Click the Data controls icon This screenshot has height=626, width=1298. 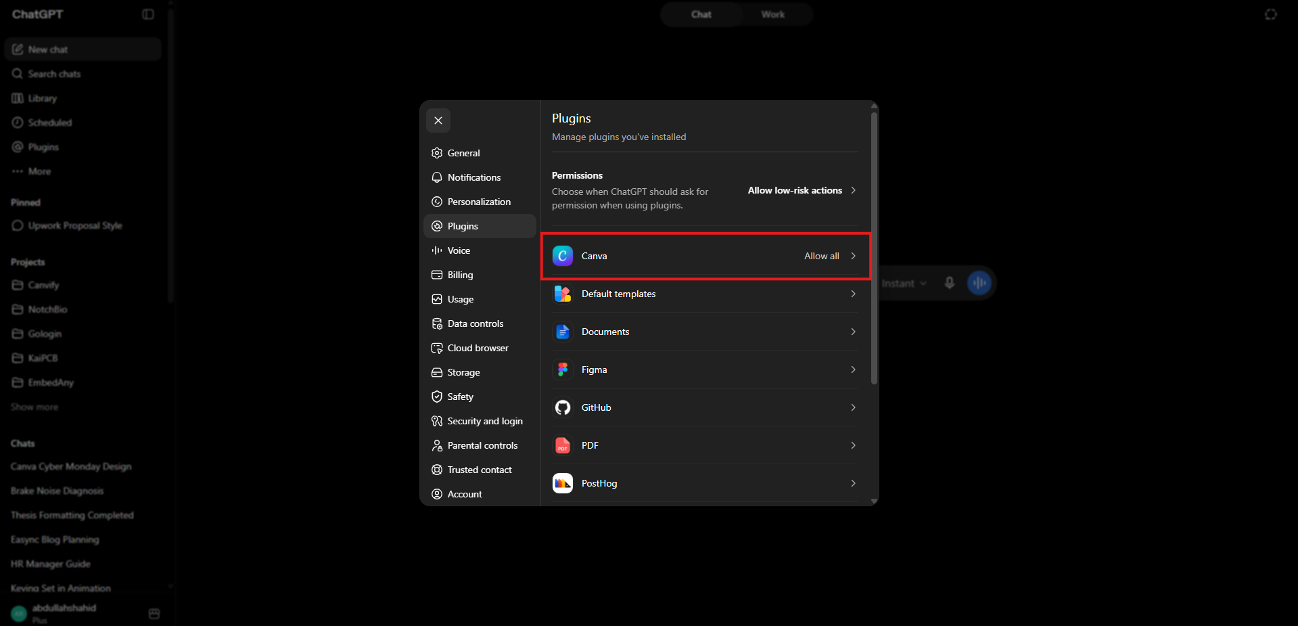(437, 323)
